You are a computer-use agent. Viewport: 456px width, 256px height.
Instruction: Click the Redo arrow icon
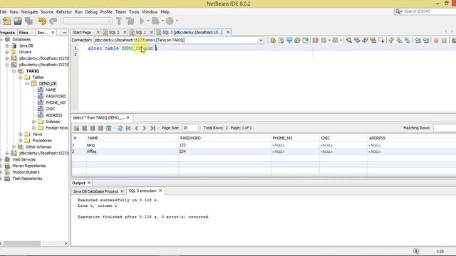click(x=53, y=21)
